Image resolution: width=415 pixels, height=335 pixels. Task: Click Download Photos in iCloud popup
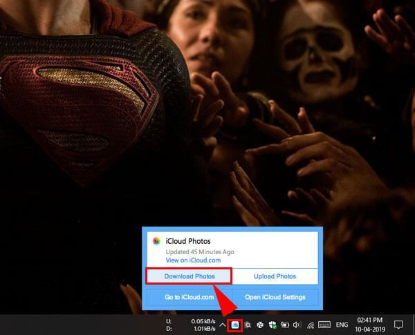click(x=190, y=276)
